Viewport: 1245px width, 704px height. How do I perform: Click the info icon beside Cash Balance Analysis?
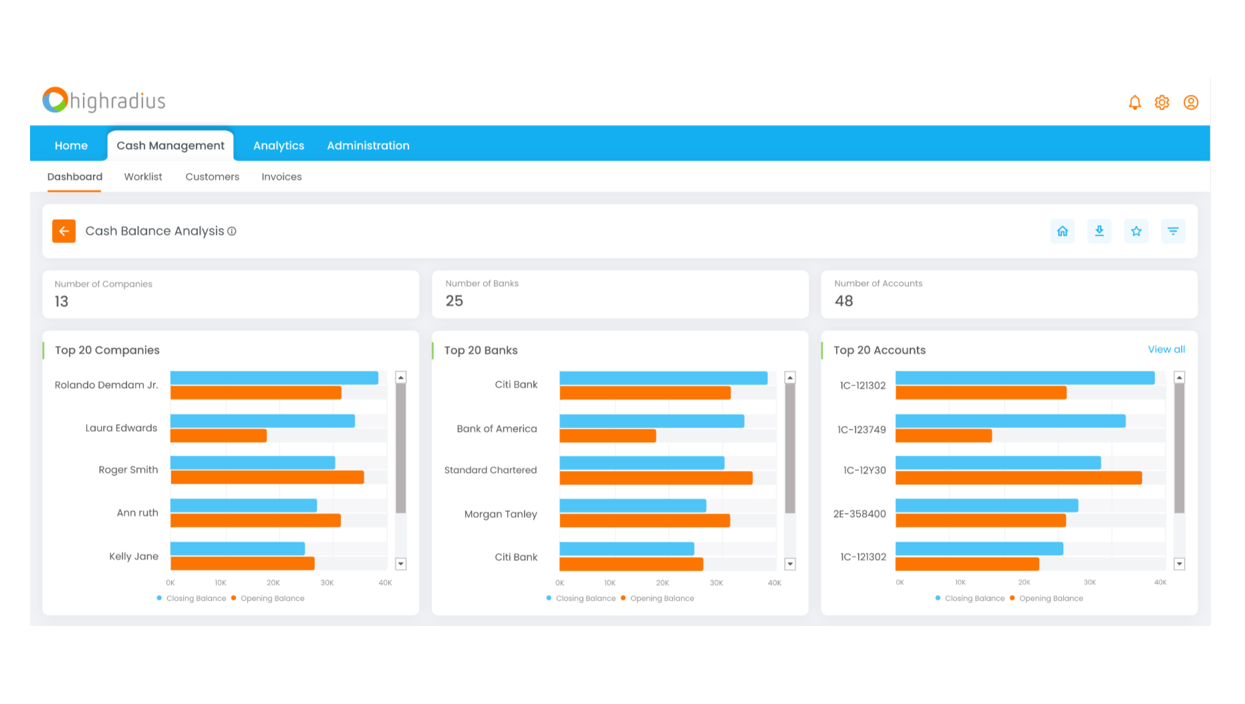pos(232,231)
